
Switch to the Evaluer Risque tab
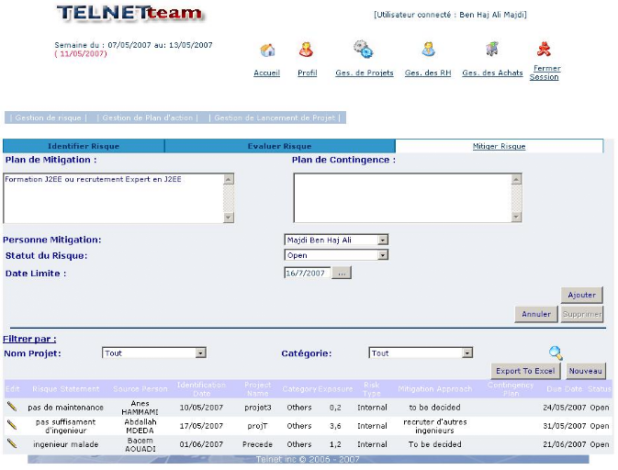pos(279,146)
